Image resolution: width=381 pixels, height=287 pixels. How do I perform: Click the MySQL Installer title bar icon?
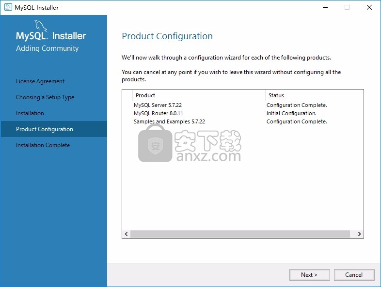tap(8, 7)
